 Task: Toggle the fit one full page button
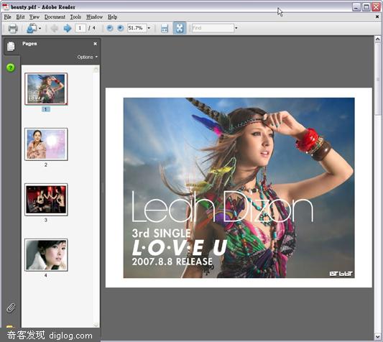[180, 28]
